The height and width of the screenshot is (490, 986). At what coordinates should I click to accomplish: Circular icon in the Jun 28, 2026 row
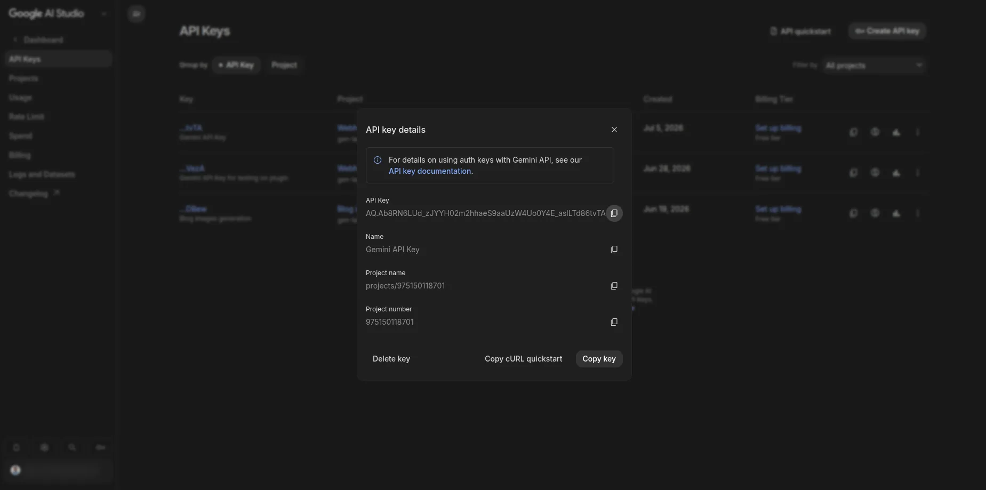875,173
